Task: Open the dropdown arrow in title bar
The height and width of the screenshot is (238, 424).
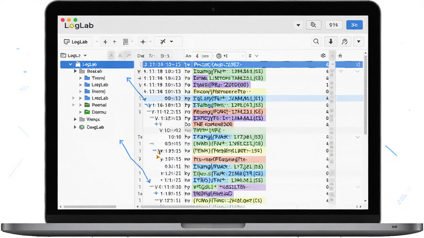Action: pos(298,25)
